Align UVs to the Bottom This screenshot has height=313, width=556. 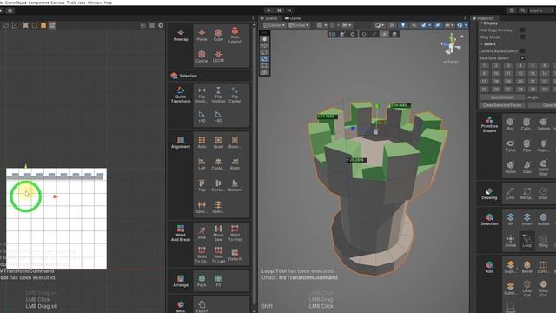235,185
